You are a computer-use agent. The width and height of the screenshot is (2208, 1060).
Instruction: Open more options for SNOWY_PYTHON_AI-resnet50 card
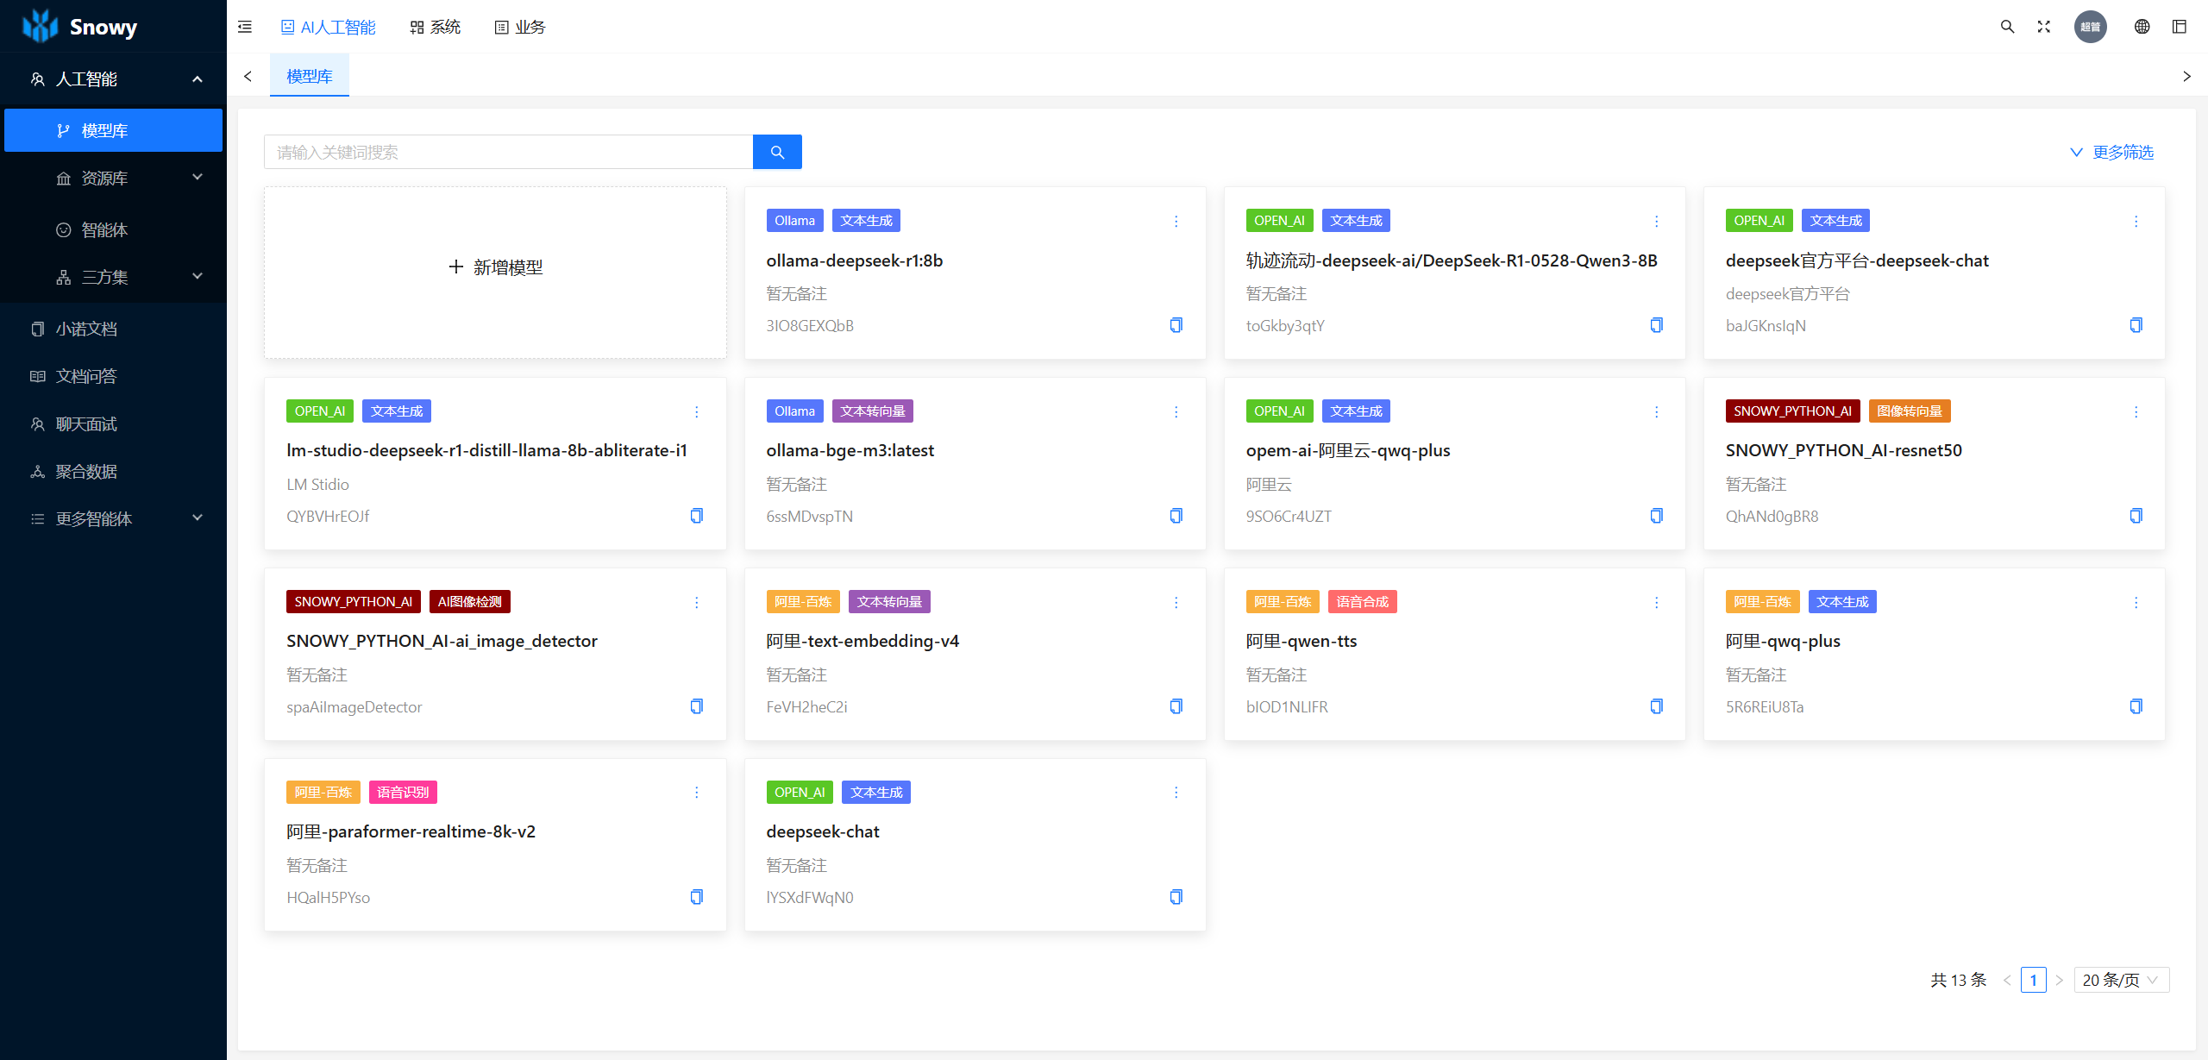[x=2136, y=412]
